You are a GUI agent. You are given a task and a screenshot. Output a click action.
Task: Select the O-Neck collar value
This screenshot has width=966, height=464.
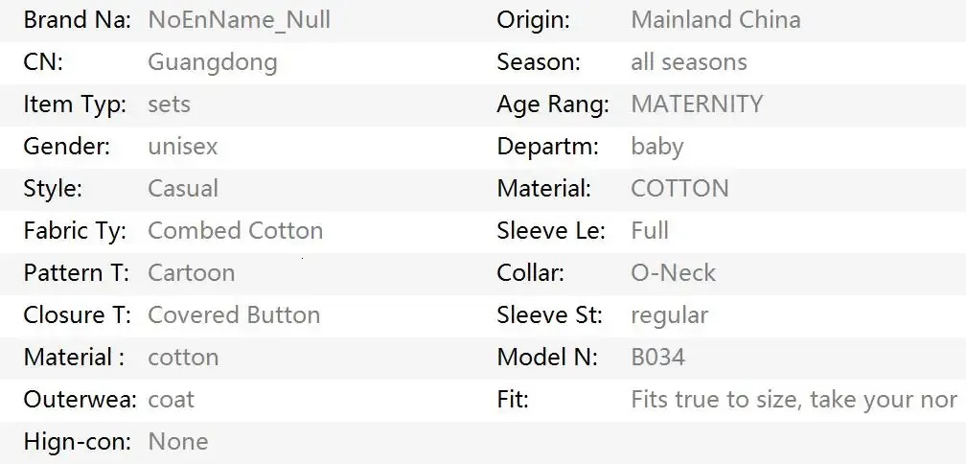click(x=673, y=273)
